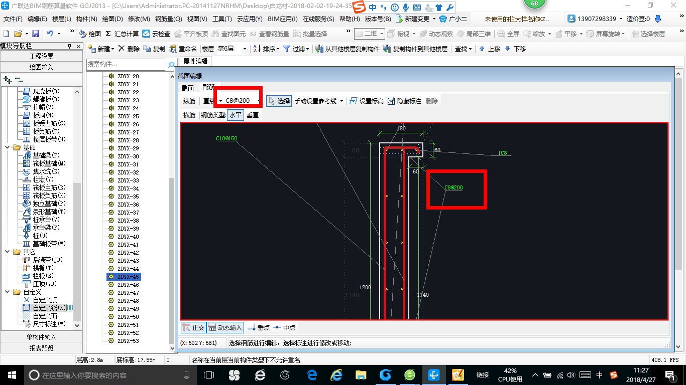The image size is (686, 385).
Task: Click the 垂点 perpendicular snap icon
Action: pos(252,327)
